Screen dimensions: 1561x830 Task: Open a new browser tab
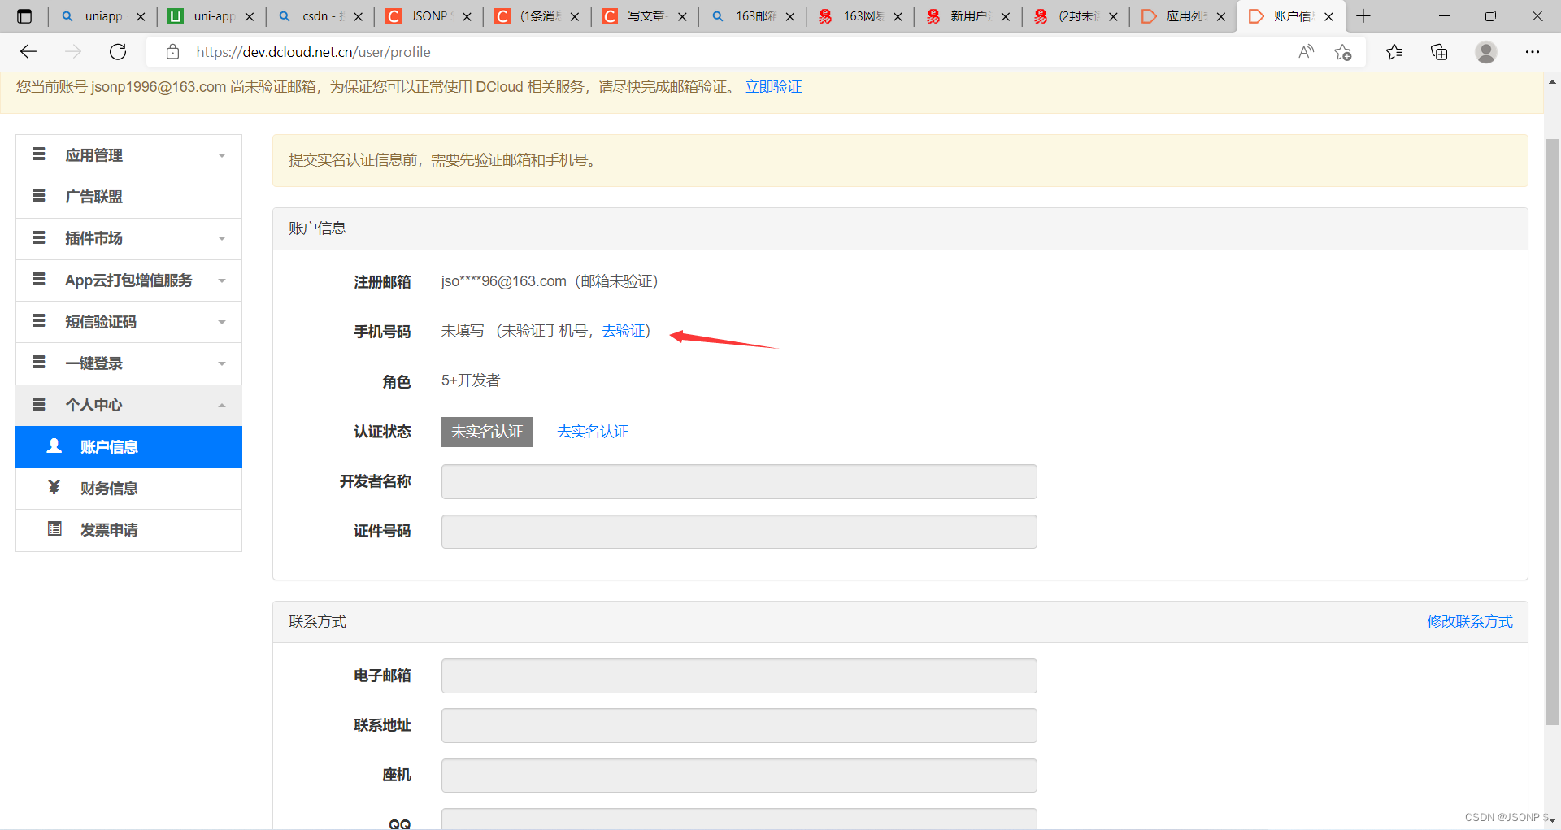click(x=1363, y=16)
